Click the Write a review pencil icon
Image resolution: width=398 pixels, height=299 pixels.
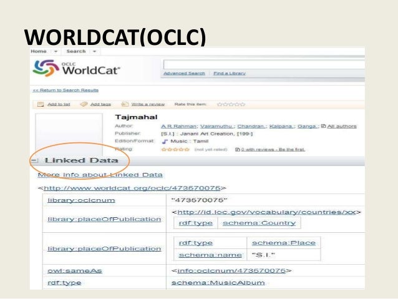pyautogui.click(x=125, y=104)
